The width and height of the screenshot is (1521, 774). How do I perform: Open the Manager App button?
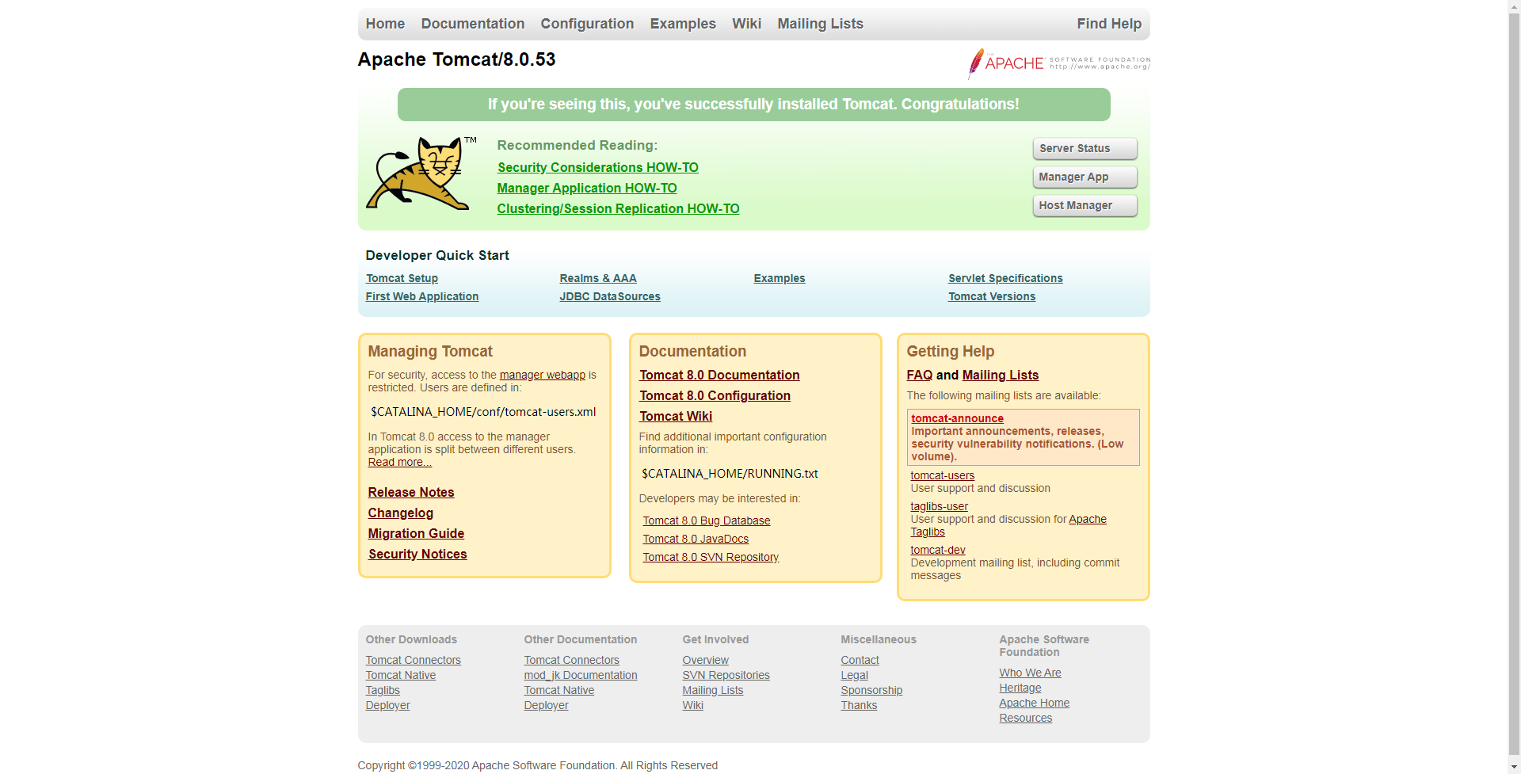point(1085,177)
